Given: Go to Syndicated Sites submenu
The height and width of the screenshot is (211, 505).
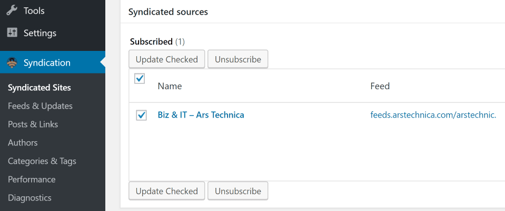Looking at the screenshot, I should pos(39,88).
